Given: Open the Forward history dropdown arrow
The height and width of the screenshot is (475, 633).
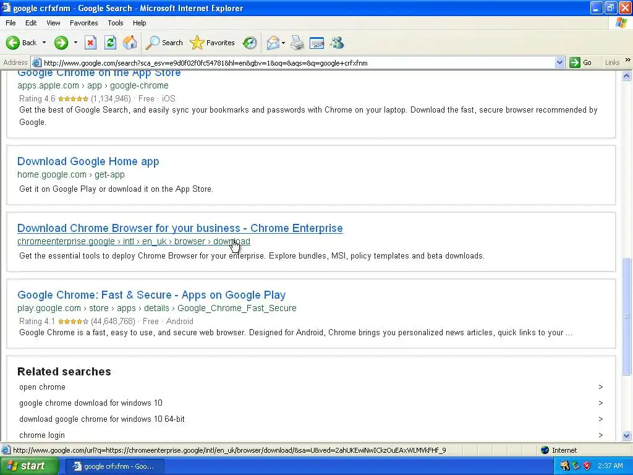Looking at the screenshot, I should [75, 43].
